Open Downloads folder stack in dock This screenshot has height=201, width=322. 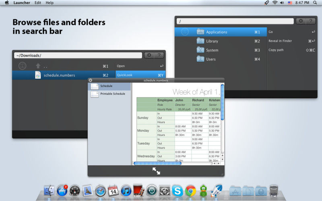tap(261, 191)
